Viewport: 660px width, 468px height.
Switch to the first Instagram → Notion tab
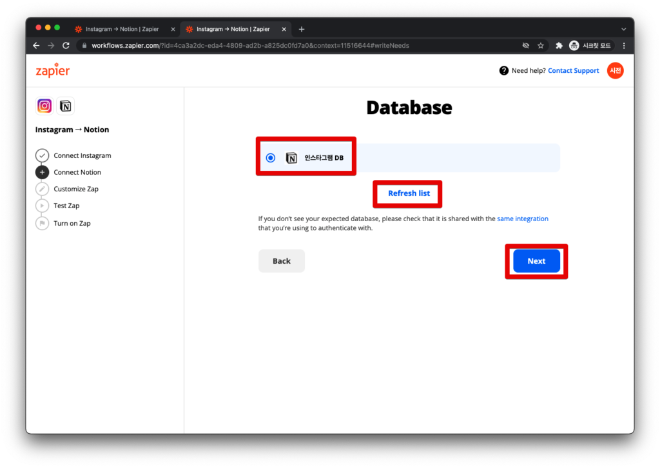pyautogui.click(x=122, y=29)
